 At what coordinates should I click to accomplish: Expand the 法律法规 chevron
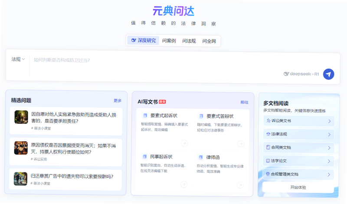(329, 135)
